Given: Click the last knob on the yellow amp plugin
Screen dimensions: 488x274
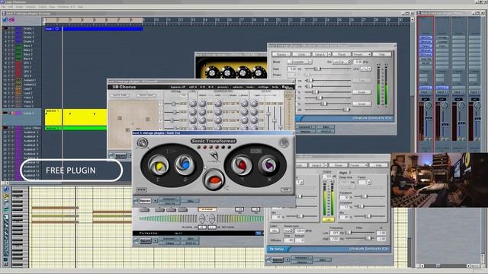Looking at the screenshot, I should (259, 73).
